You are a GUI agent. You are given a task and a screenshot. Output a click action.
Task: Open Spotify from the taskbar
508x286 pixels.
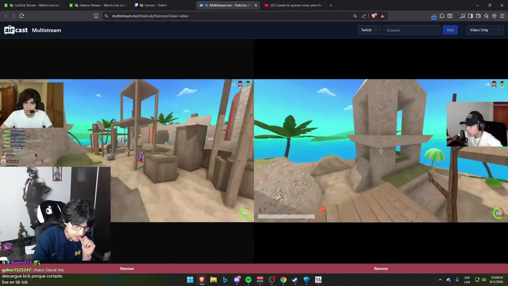click(248, 280)
